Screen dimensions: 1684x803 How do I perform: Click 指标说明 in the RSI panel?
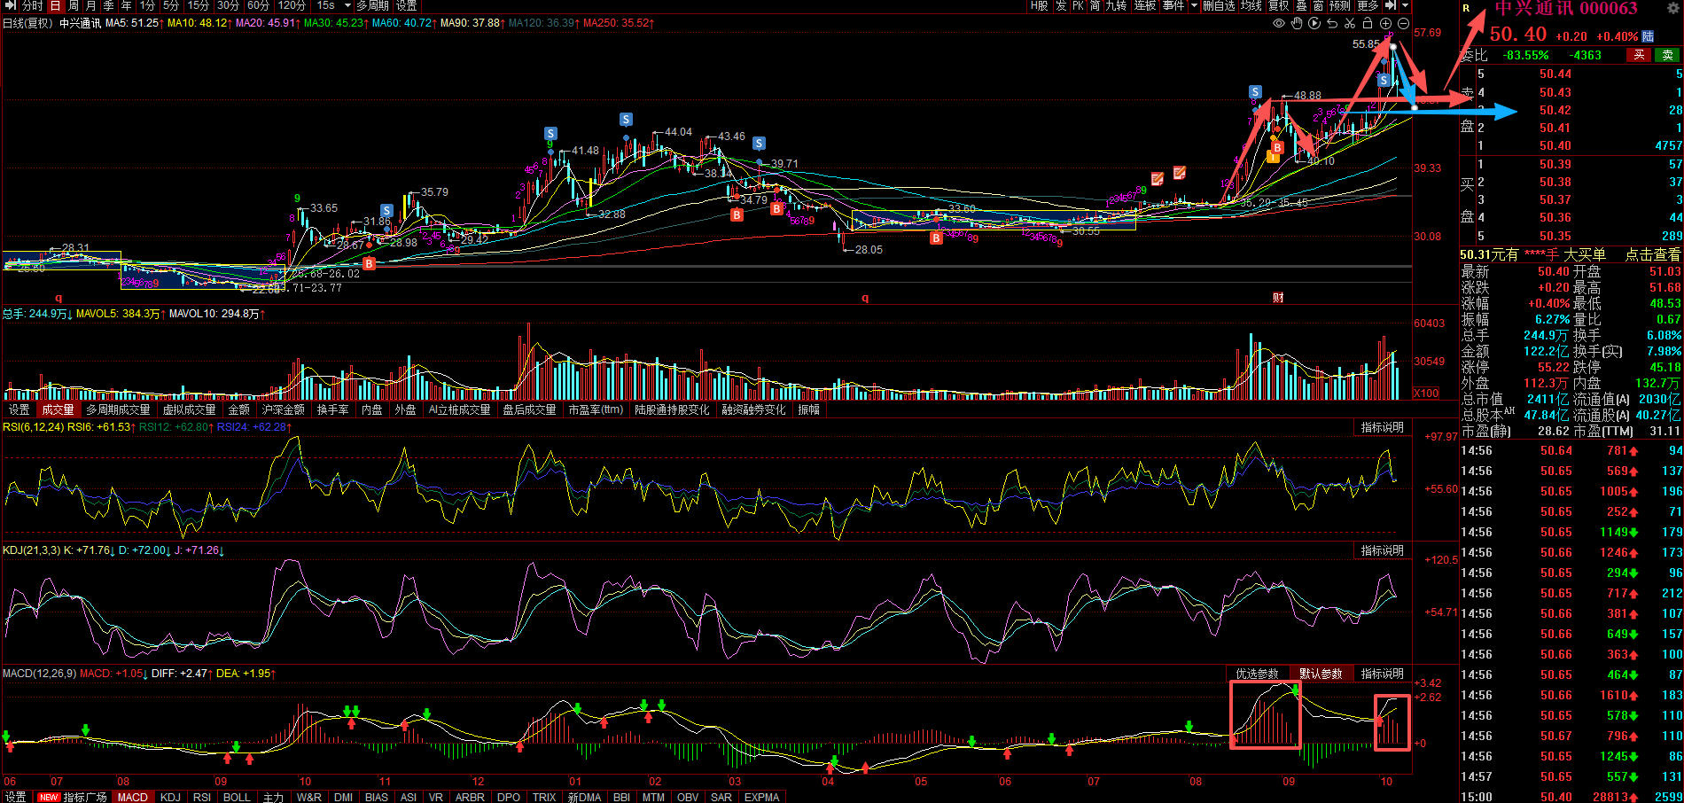1383,427
